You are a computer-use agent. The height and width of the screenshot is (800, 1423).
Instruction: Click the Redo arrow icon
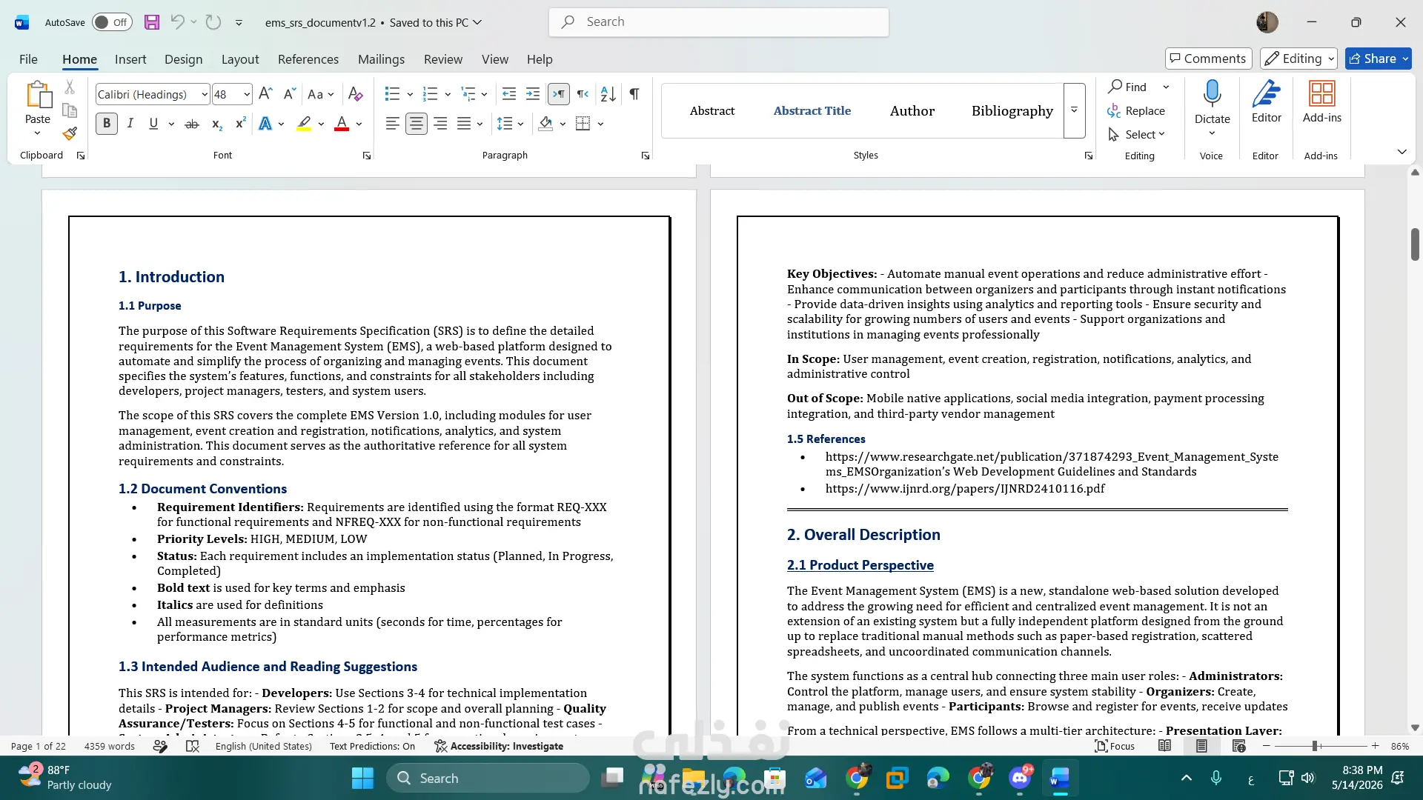(213, 22)
